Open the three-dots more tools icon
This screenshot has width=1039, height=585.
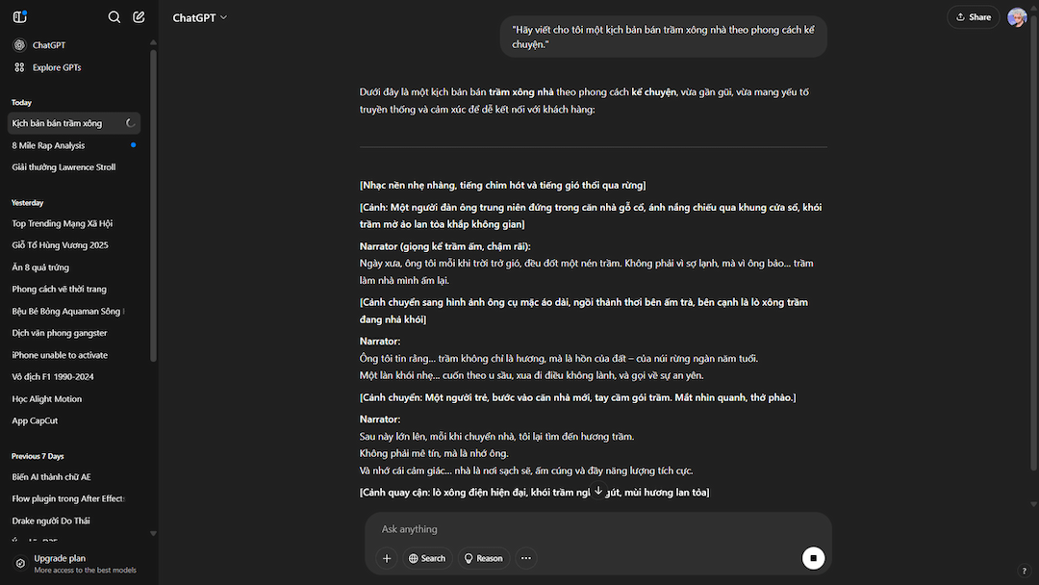click(x=526, y=558)
